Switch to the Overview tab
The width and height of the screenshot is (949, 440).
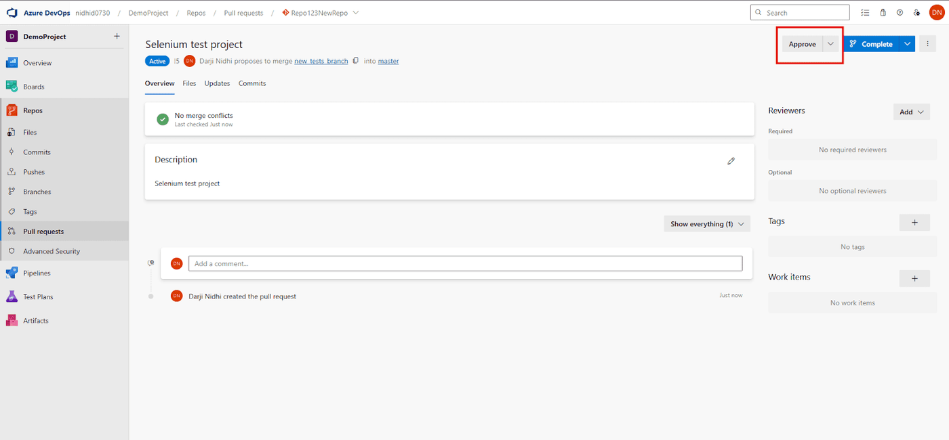[x=160, y=83]
